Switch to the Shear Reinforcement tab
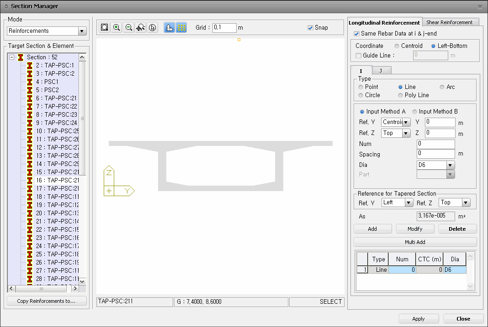The image size is (488, 327). point(450,22)
